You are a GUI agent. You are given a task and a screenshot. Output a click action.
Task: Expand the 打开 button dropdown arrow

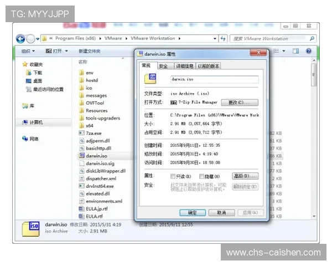click(66, 51)
